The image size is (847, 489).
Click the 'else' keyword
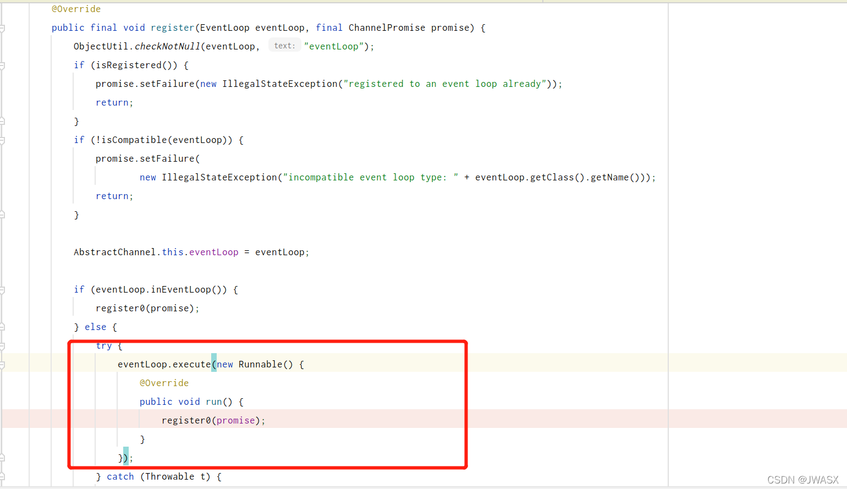(96, 327)
